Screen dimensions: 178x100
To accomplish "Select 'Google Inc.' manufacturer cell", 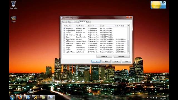I will [79, 31].
